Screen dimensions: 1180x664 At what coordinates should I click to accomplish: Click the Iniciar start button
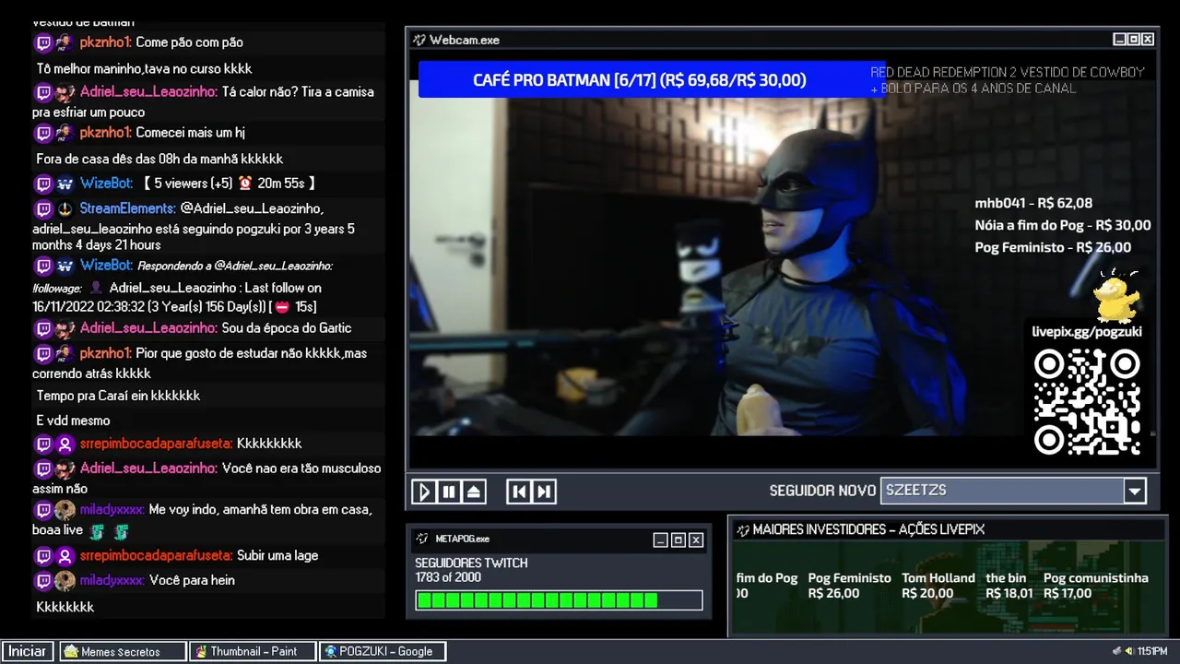click(x=28, y=651)
